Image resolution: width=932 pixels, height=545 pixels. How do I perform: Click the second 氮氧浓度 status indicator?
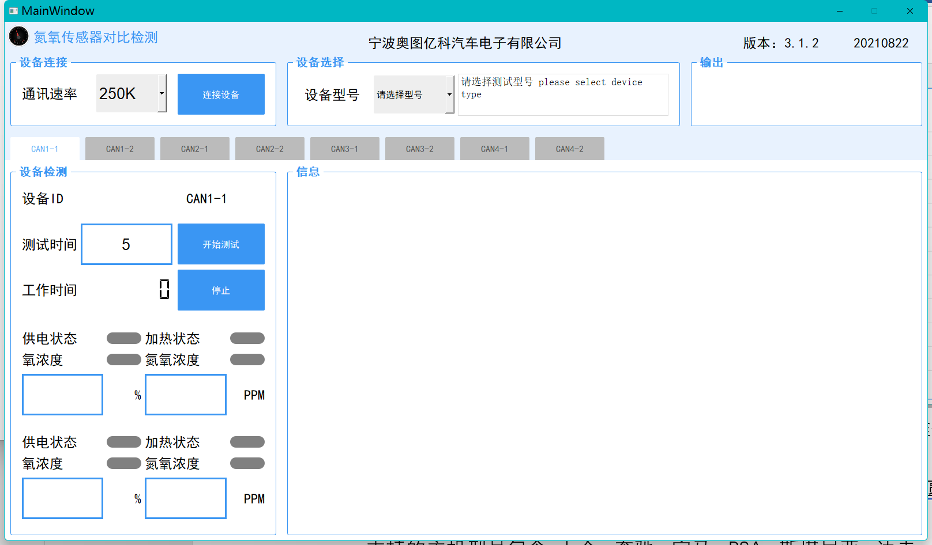[247, 463]
